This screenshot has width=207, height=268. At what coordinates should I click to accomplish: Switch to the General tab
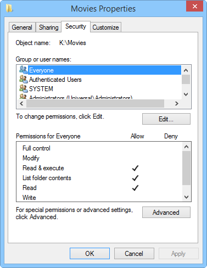click(22, 27)
